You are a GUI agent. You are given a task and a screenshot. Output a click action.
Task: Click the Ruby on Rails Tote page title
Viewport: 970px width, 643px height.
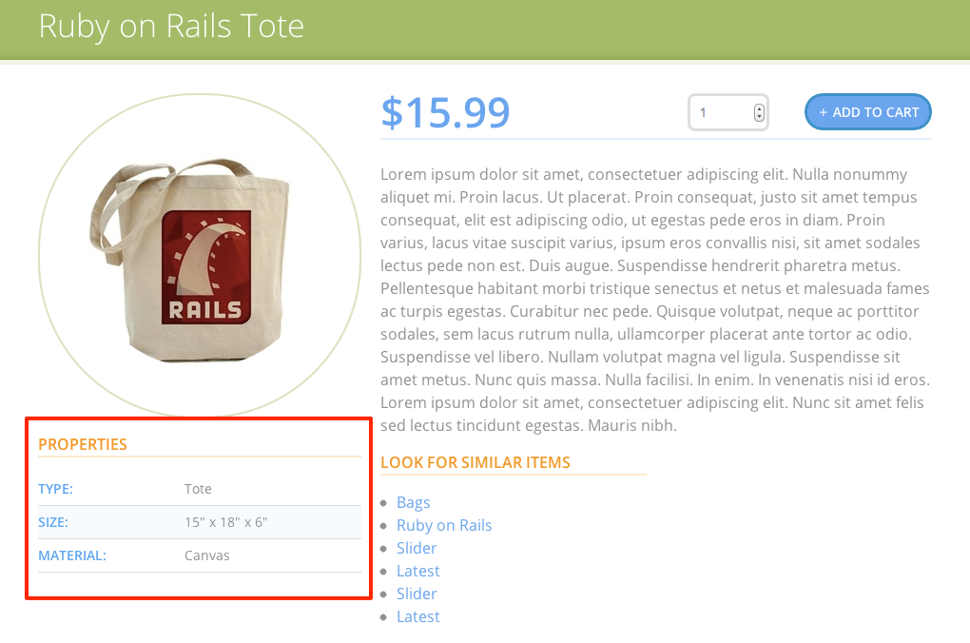[171, 27]
